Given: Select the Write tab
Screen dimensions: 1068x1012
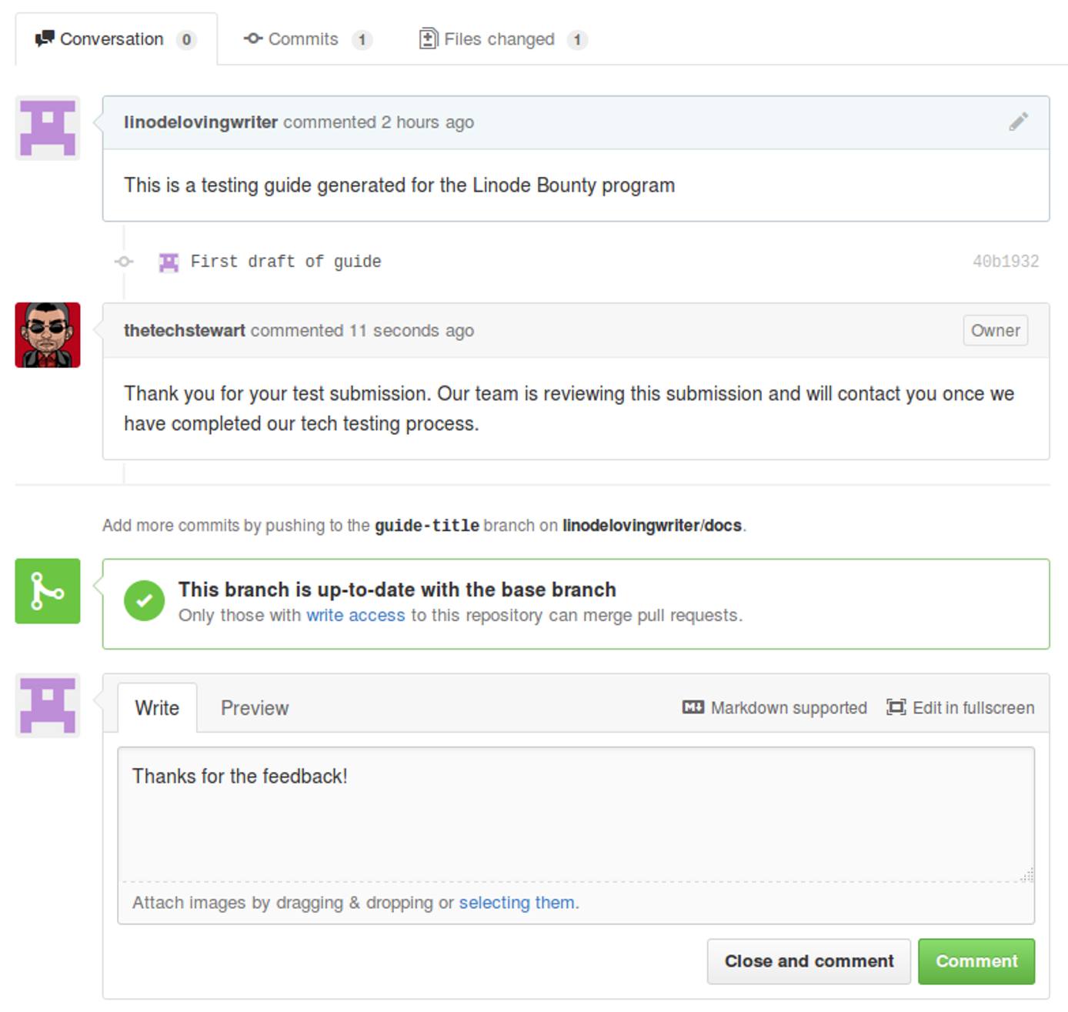Looking at the screenshot, I should [157, 706].
